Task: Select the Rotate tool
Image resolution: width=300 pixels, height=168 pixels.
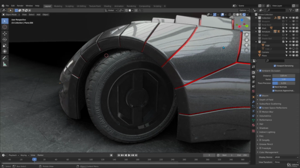Action: [5, 40]
